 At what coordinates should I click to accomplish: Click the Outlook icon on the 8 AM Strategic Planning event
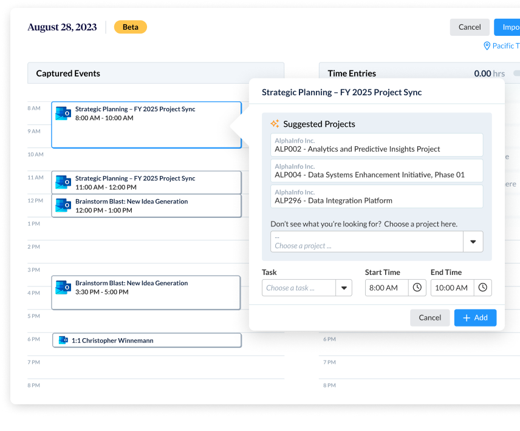click(x=63, y=113)
